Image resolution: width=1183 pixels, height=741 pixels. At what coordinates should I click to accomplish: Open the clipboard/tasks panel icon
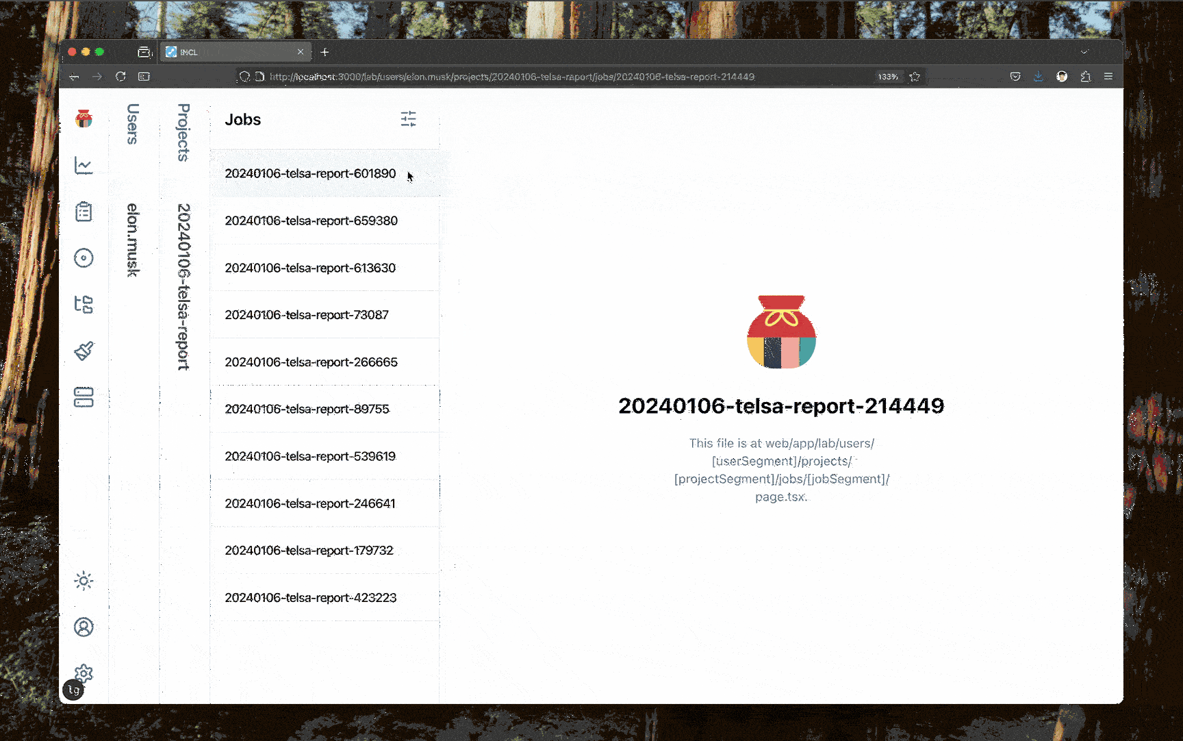pyautogui.click(x=83, y=212)
